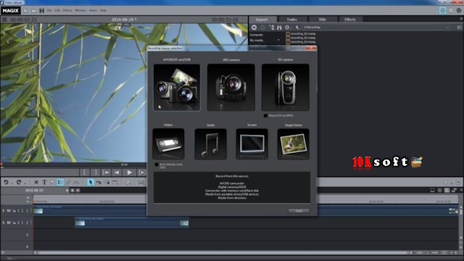Switch to the Effects tab

tap(350, 20)
